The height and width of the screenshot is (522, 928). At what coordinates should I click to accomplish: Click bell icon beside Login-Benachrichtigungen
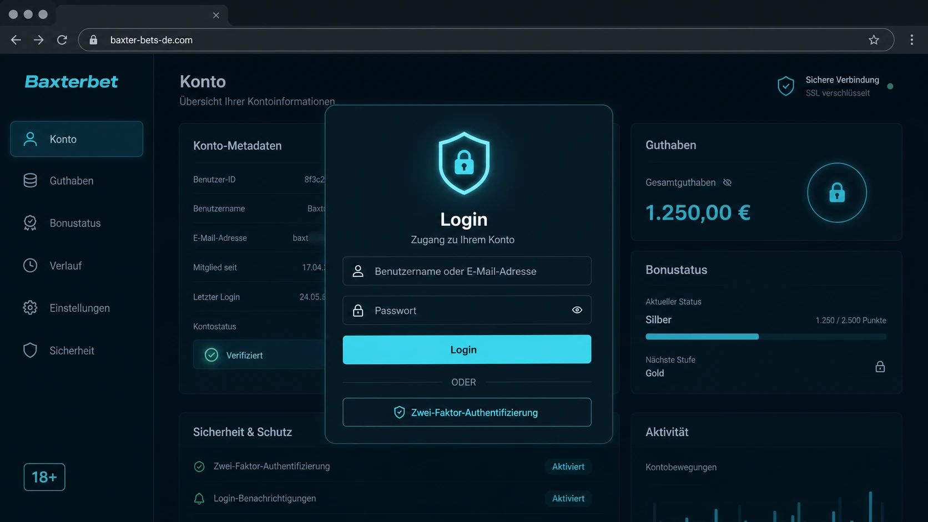coord(199,498)
